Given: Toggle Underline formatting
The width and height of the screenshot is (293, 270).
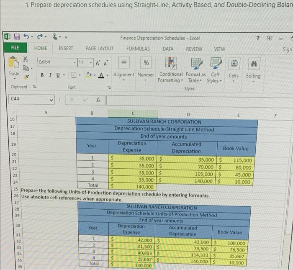Looking at the screenshot, I should 58,75.
